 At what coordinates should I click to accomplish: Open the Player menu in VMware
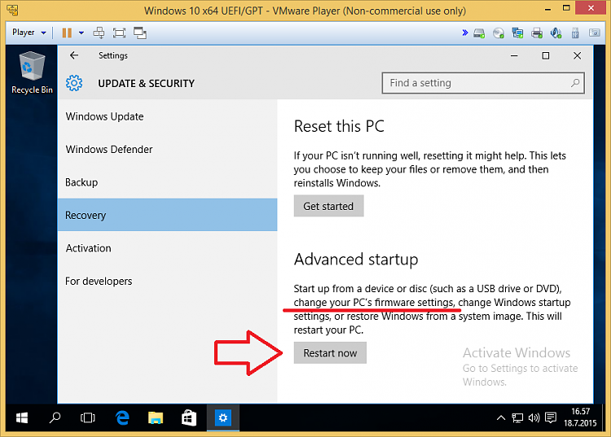29,33
